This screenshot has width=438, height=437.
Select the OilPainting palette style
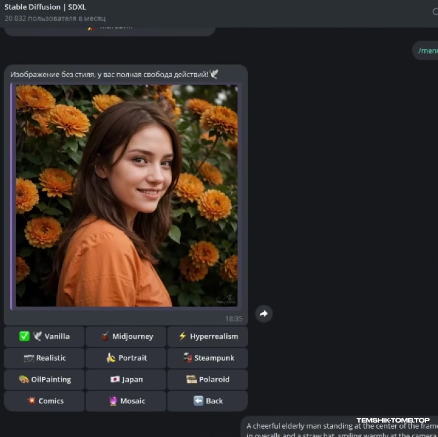[44, 380]
